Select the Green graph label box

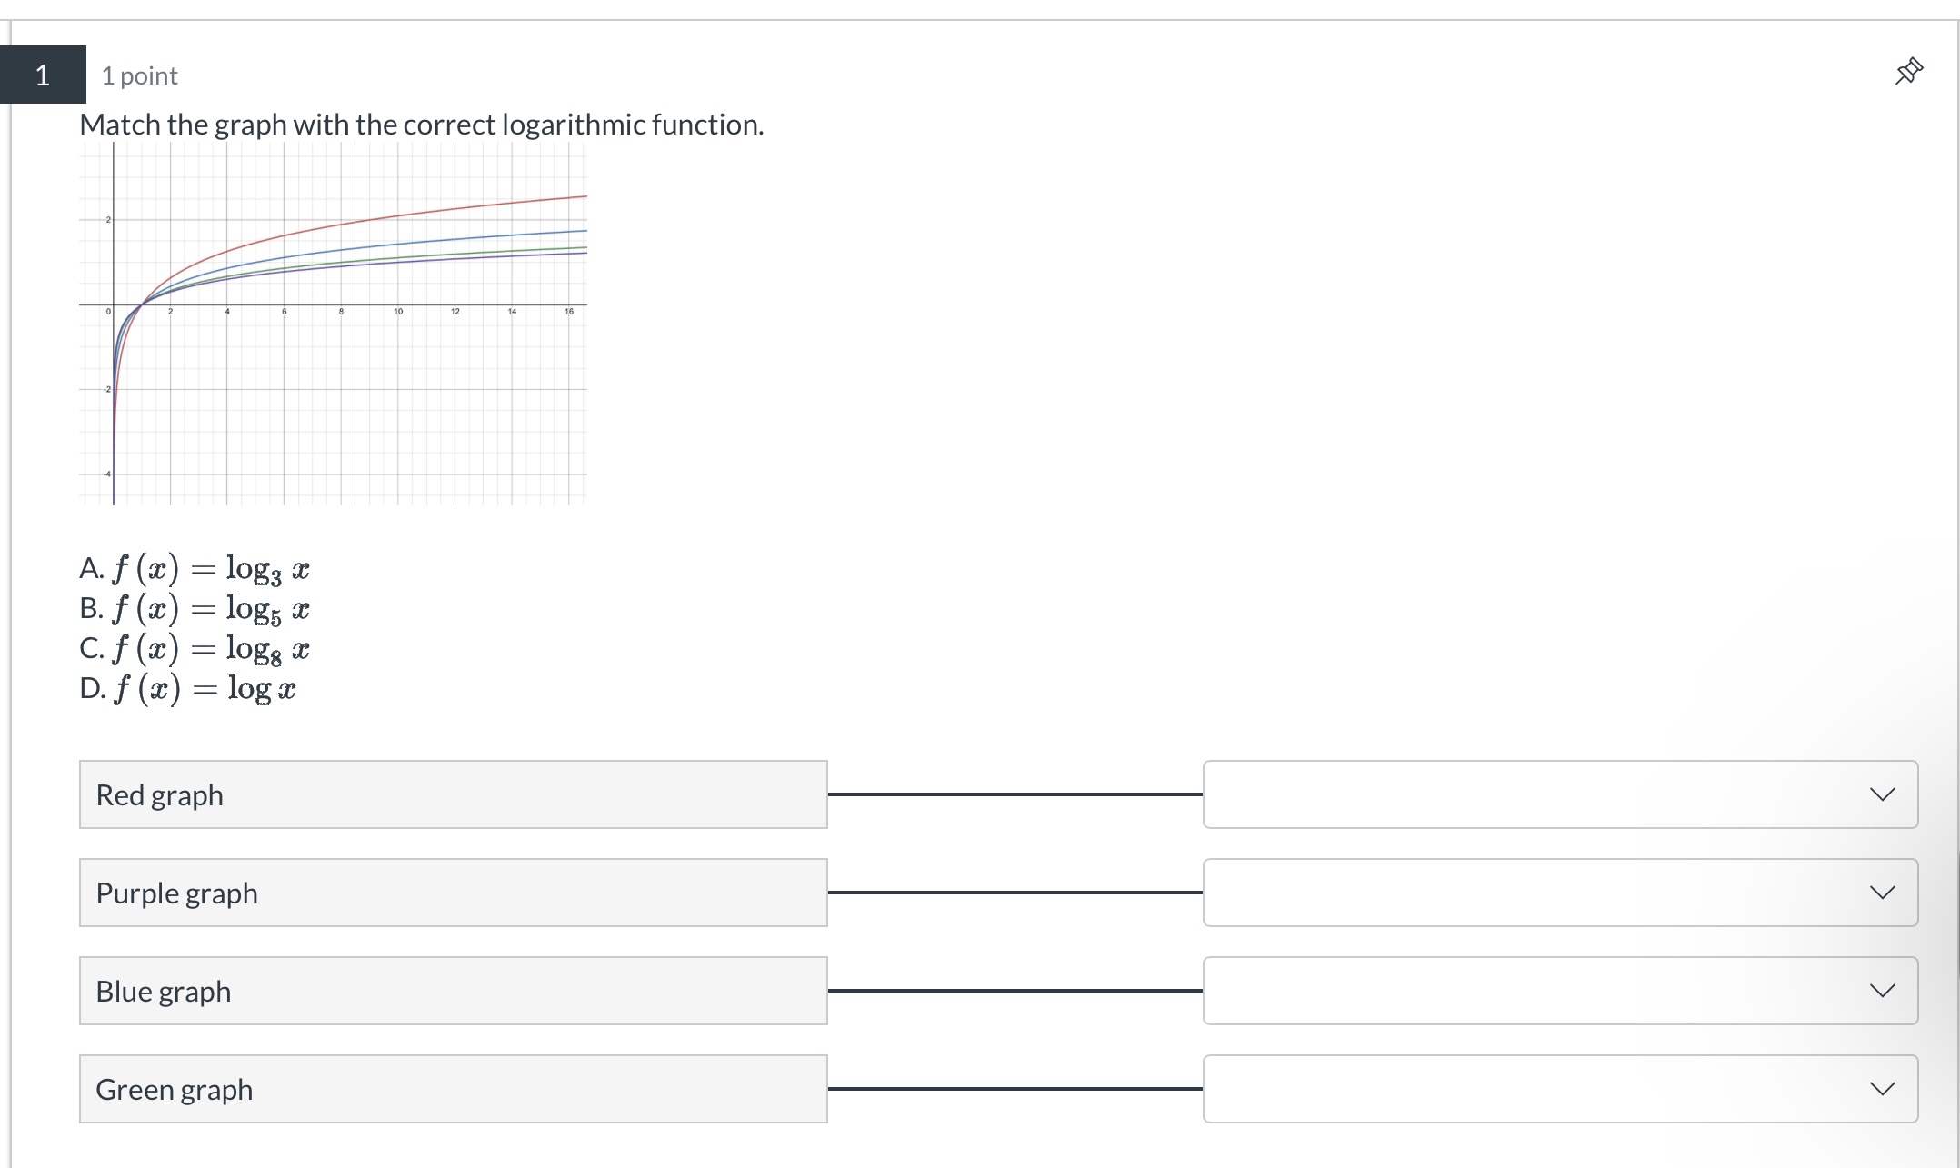pyautogui.click(x=453, y=1088)
